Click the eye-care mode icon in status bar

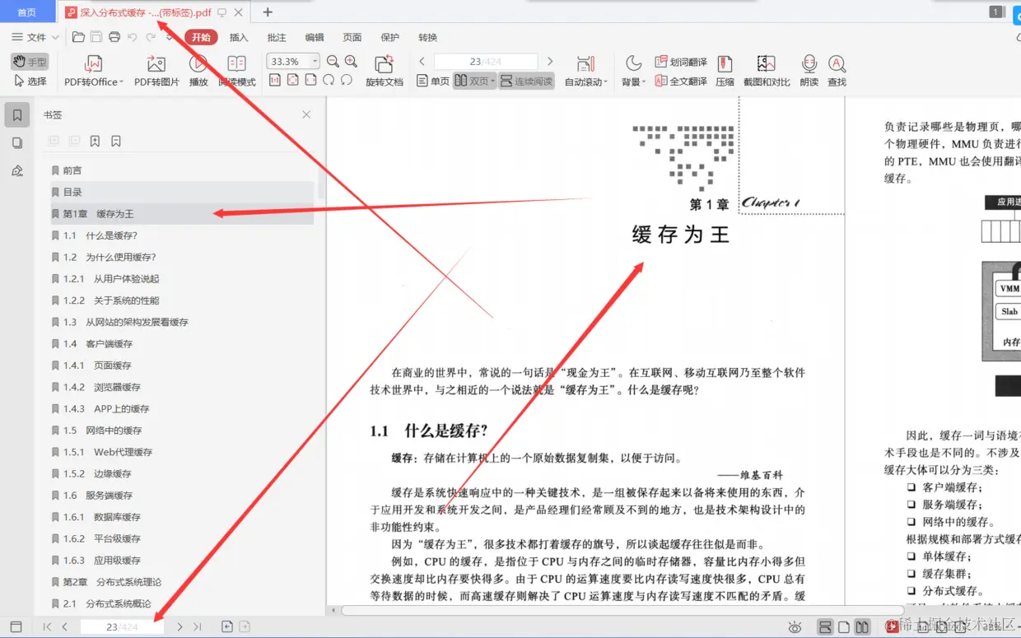[x=795, y=627]
